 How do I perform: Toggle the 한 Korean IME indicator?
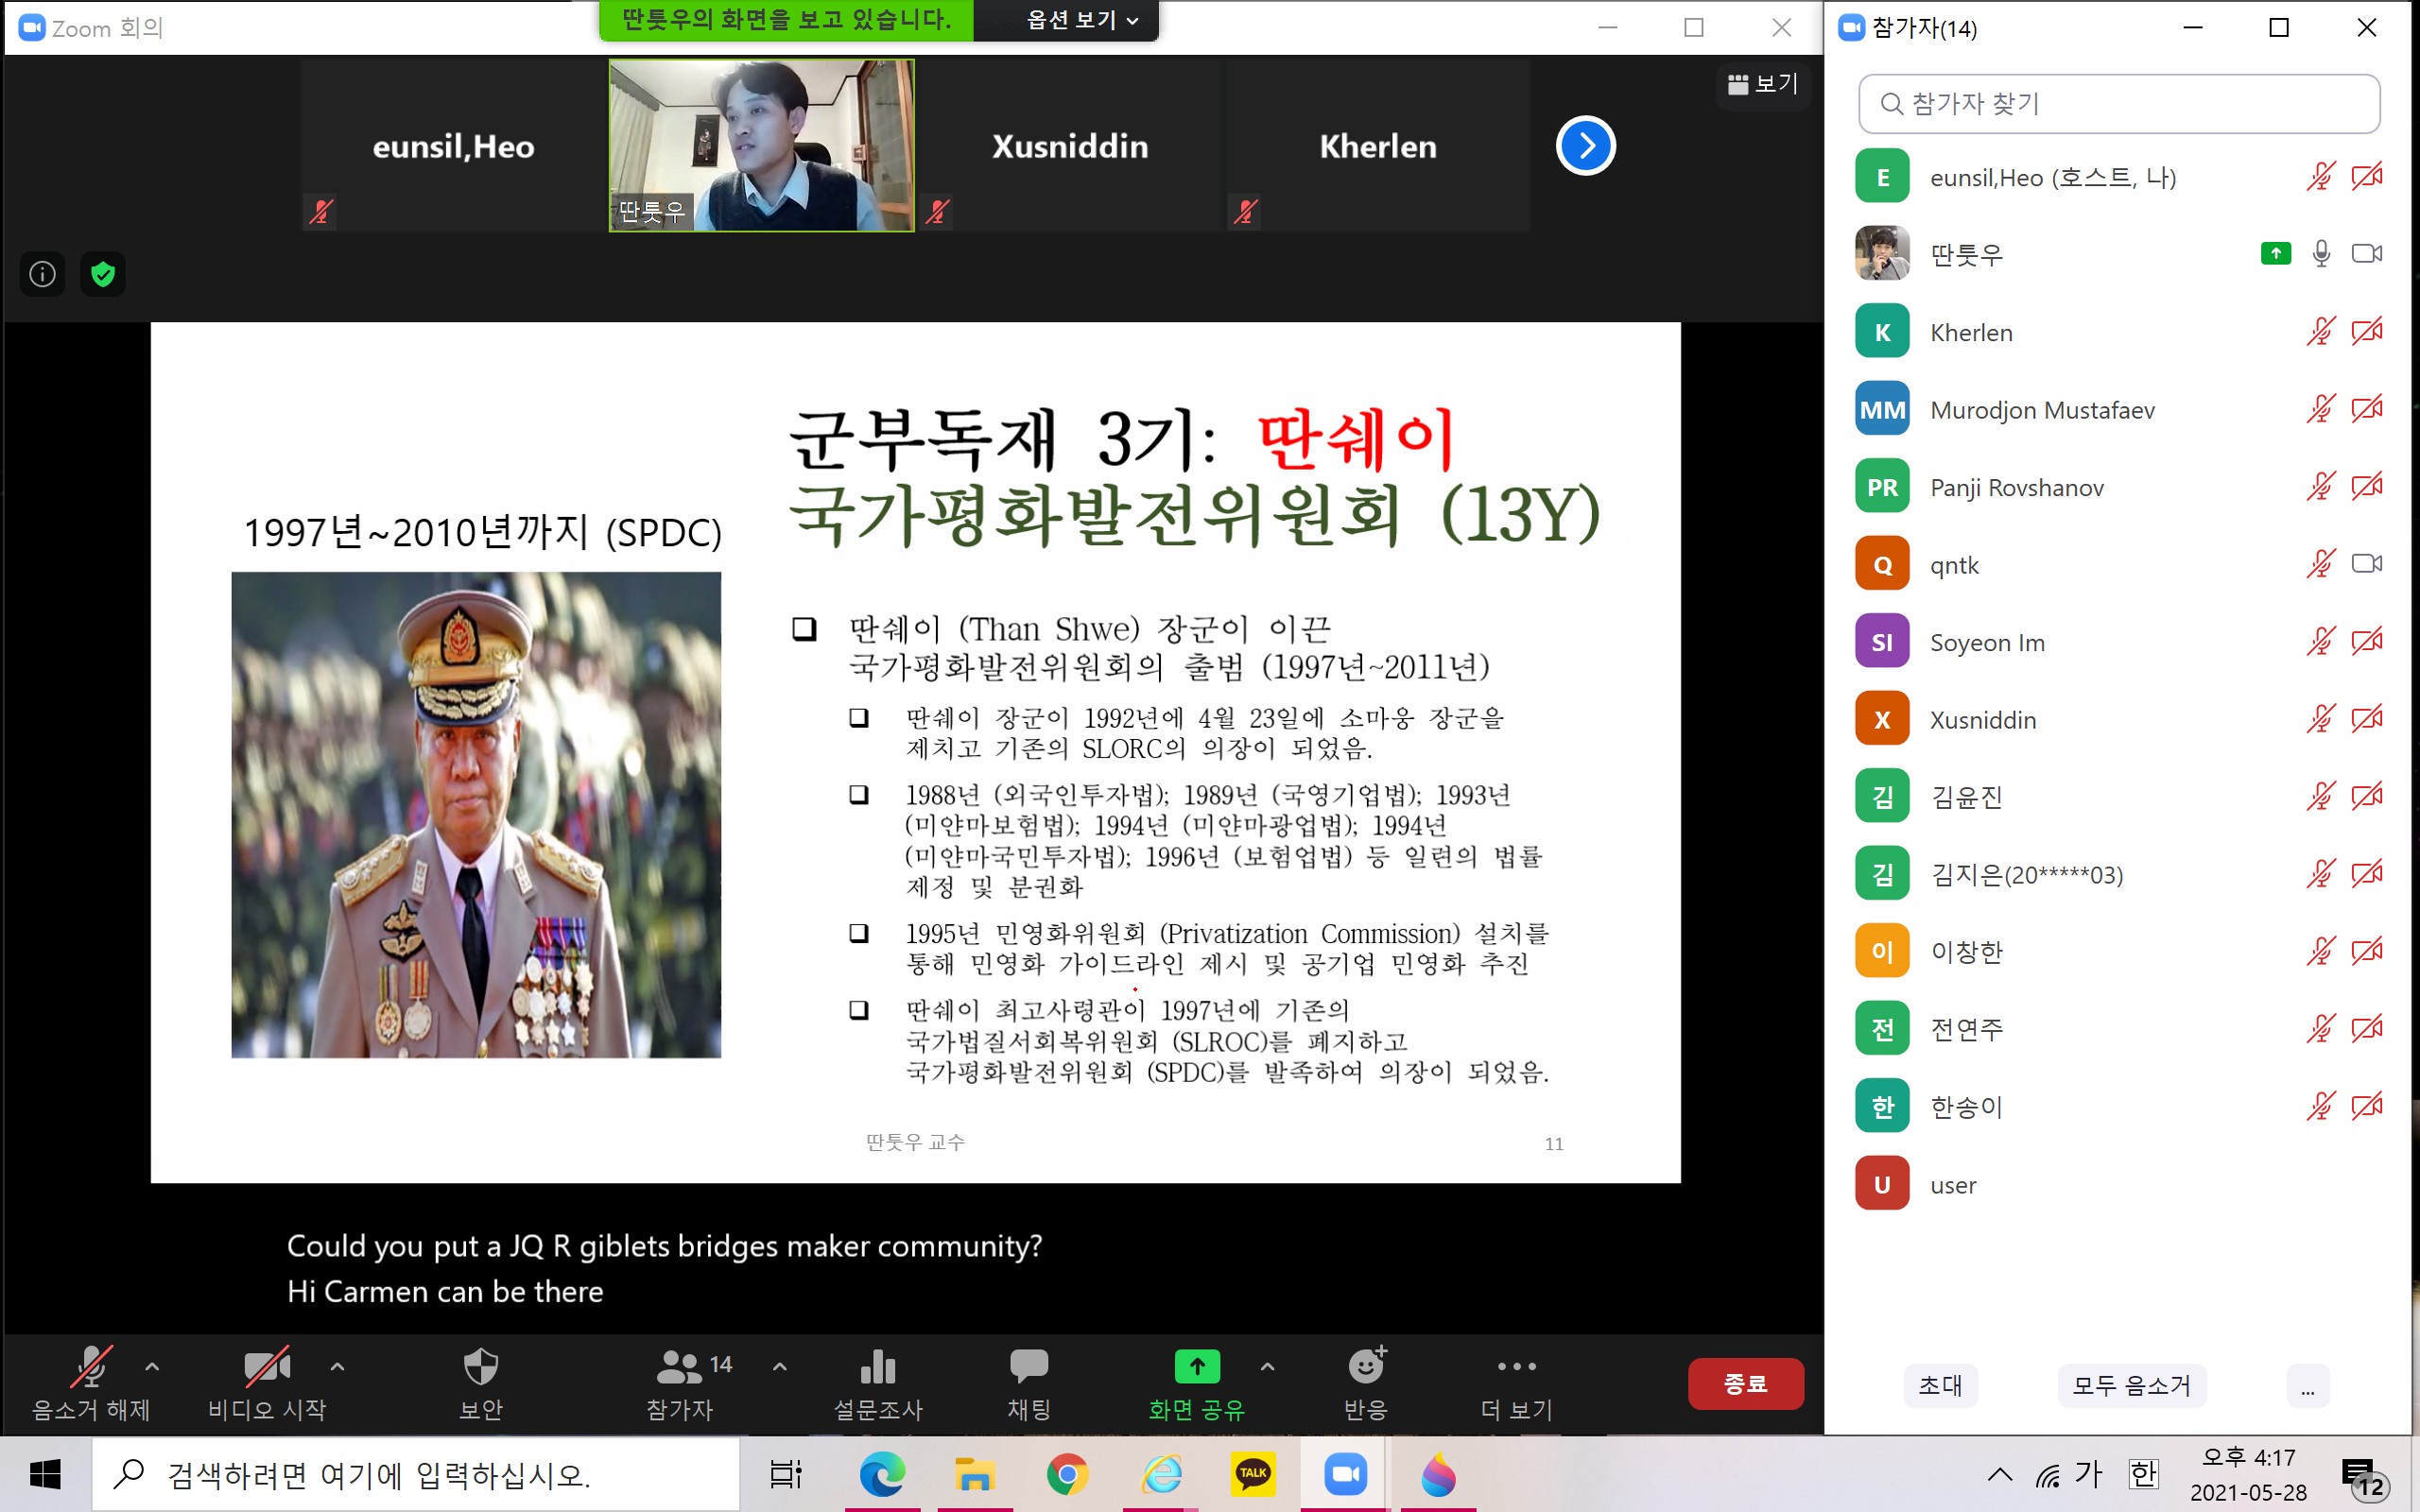pos(2143,1474)
